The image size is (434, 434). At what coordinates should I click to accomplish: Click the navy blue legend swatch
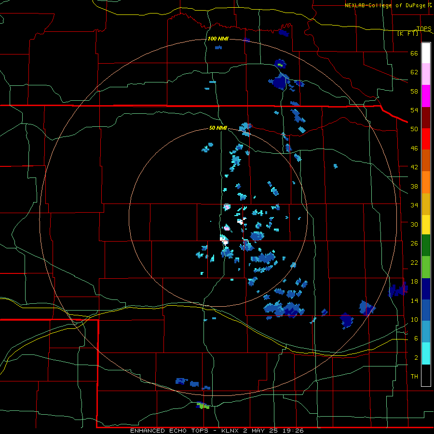point(426,289)
